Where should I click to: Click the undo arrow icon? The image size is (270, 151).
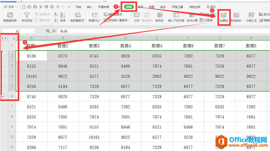pyautogui.click(x=58, y=7)
